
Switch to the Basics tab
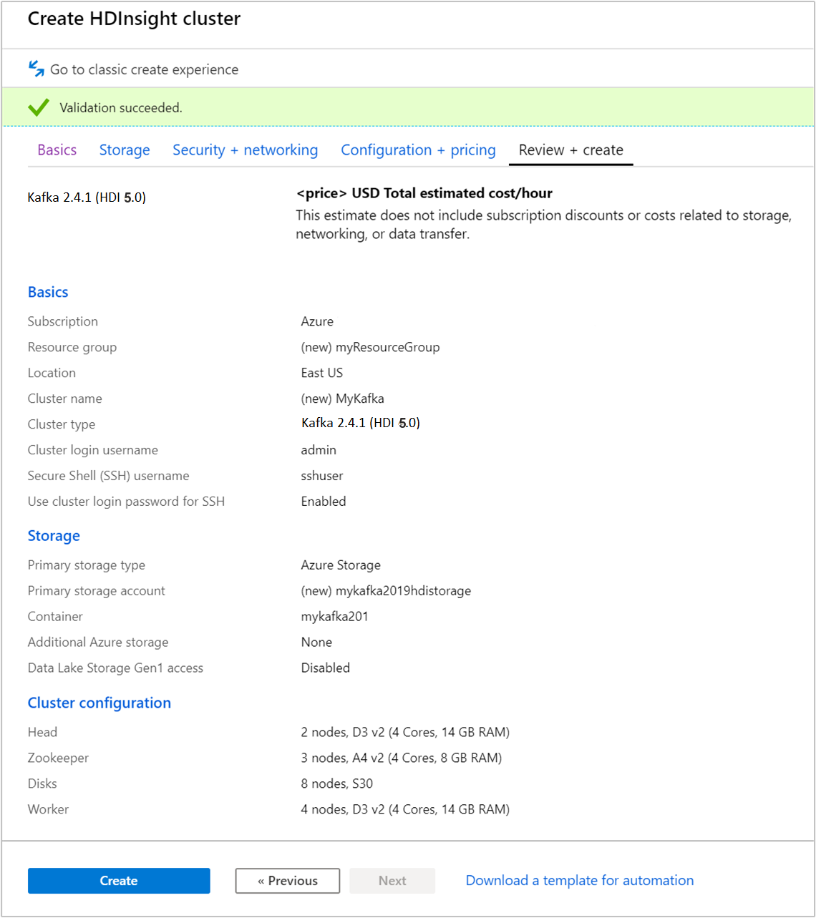57,150
